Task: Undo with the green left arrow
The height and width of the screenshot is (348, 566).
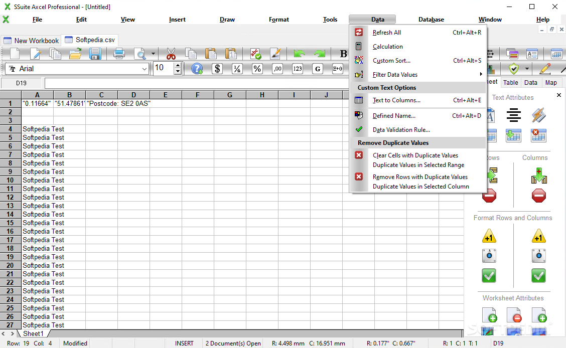Action: click(x=299, y=54)
